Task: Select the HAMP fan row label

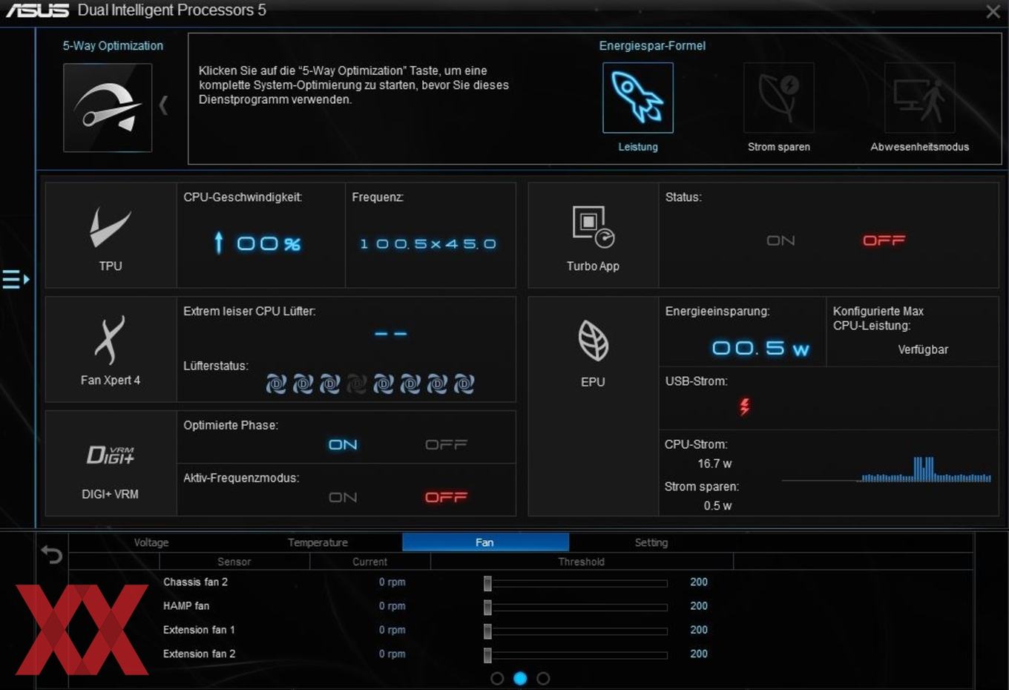Action: click(x=186, y=605)
